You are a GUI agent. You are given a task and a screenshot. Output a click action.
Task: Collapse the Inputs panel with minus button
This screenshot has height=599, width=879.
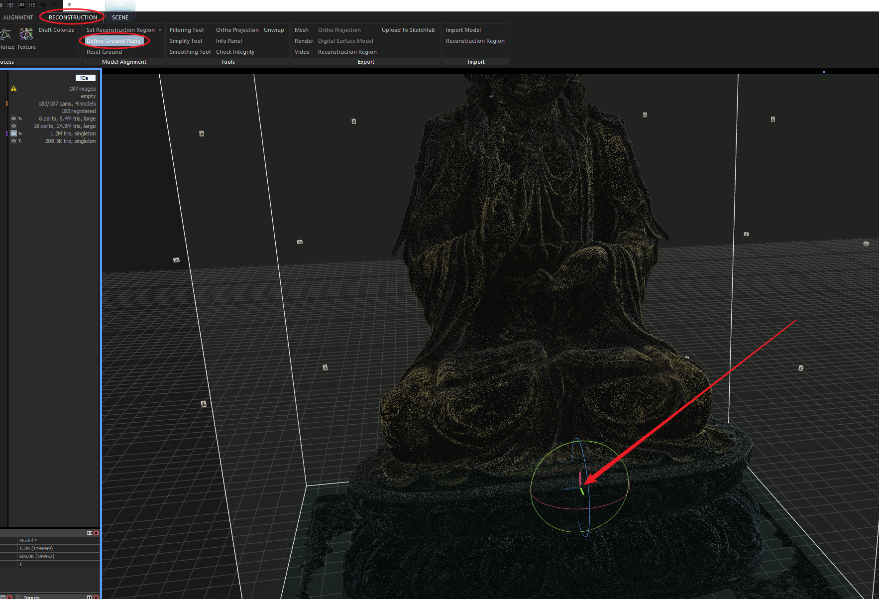(18, 597)
